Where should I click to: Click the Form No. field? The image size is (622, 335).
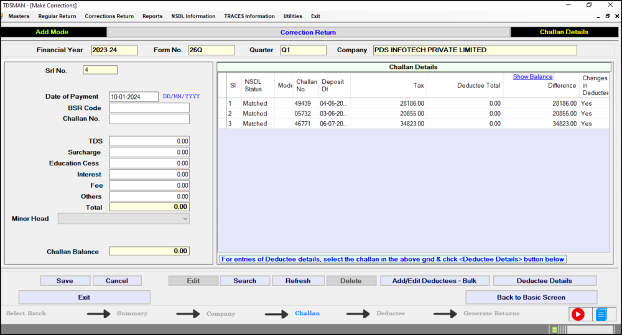(x=211, y=50)
